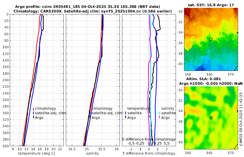244x157 pixels.
Task: Click the Argo float marker on SLA map
Action: tap(211, 118)
